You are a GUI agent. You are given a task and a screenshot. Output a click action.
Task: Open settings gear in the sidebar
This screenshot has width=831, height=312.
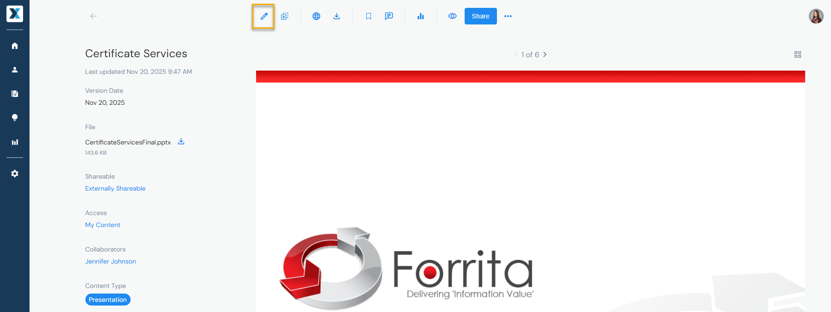[x=15, y=174]
